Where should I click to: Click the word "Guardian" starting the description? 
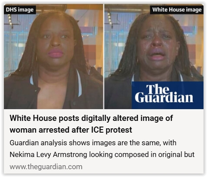(x=24, y=143)
